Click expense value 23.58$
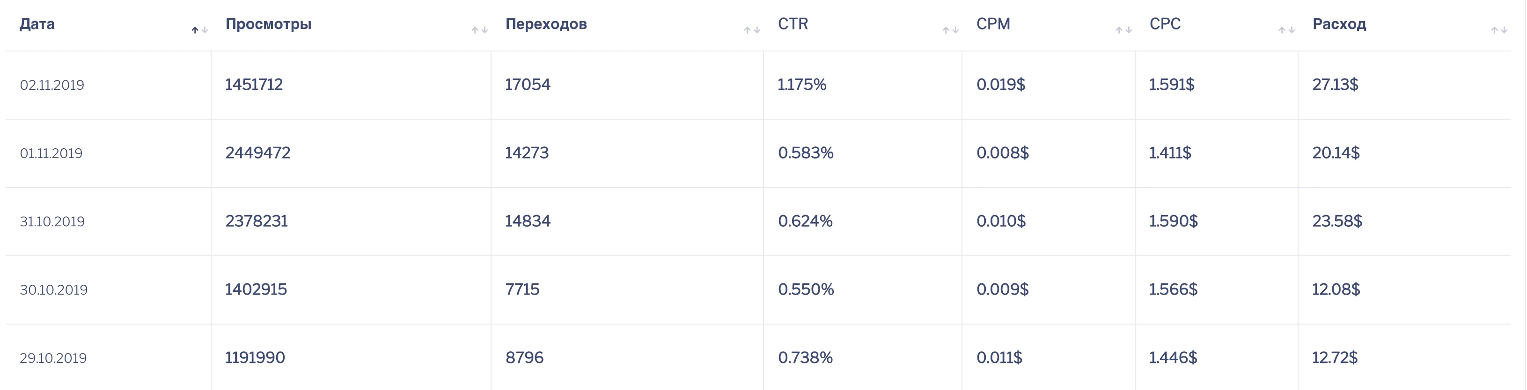The image size is (1527, 390). tap(1337, 221)
